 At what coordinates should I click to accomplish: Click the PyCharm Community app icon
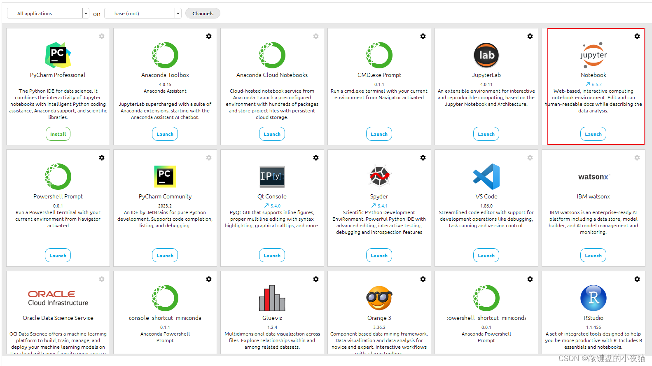point(165,176)
